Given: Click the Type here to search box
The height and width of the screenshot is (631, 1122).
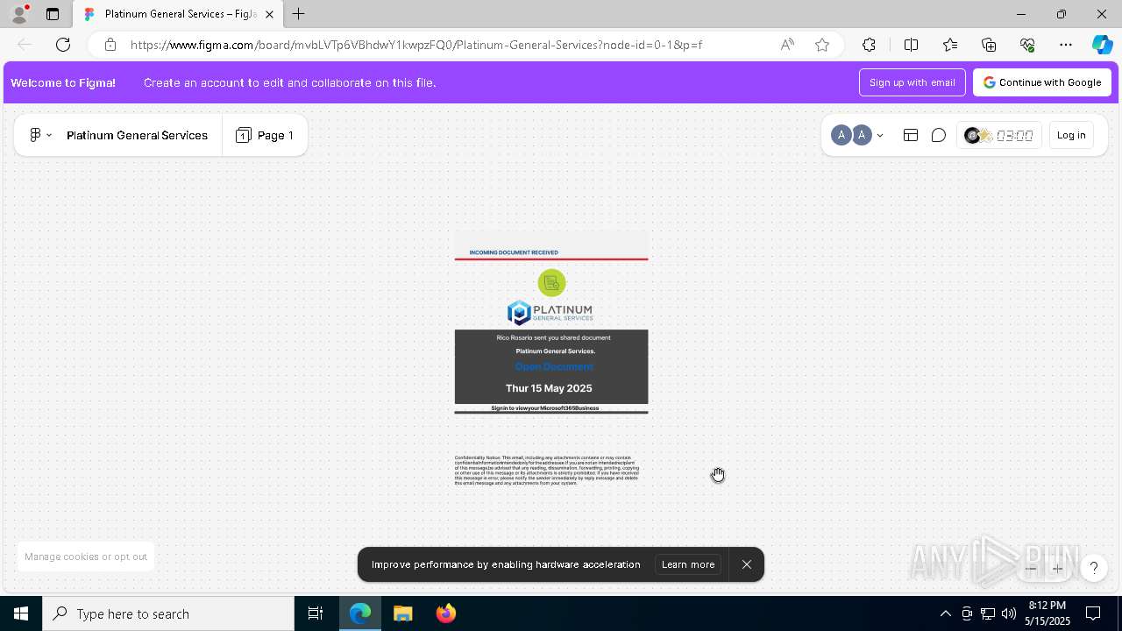Looking at the screenshot, I should [168, 613].
